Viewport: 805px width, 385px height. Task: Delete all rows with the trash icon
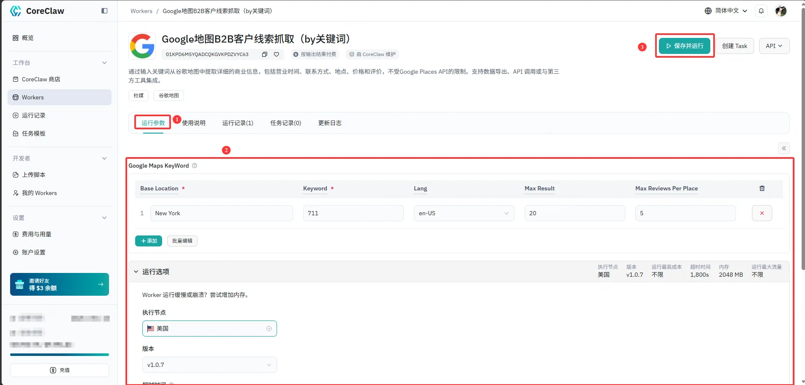tap(762, 188)
